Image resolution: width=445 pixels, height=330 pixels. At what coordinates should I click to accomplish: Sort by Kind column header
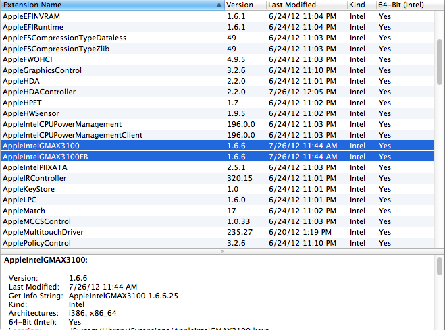click(361, 5)
